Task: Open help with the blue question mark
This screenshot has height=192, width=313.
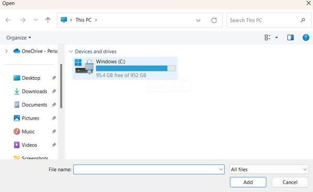Action: pos(306,37)
